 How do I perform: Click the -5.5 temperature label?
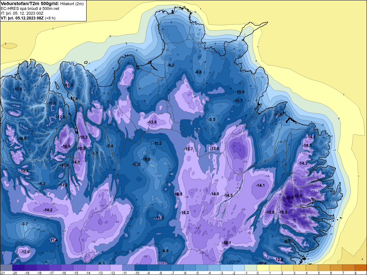click(x=212, y=119)
